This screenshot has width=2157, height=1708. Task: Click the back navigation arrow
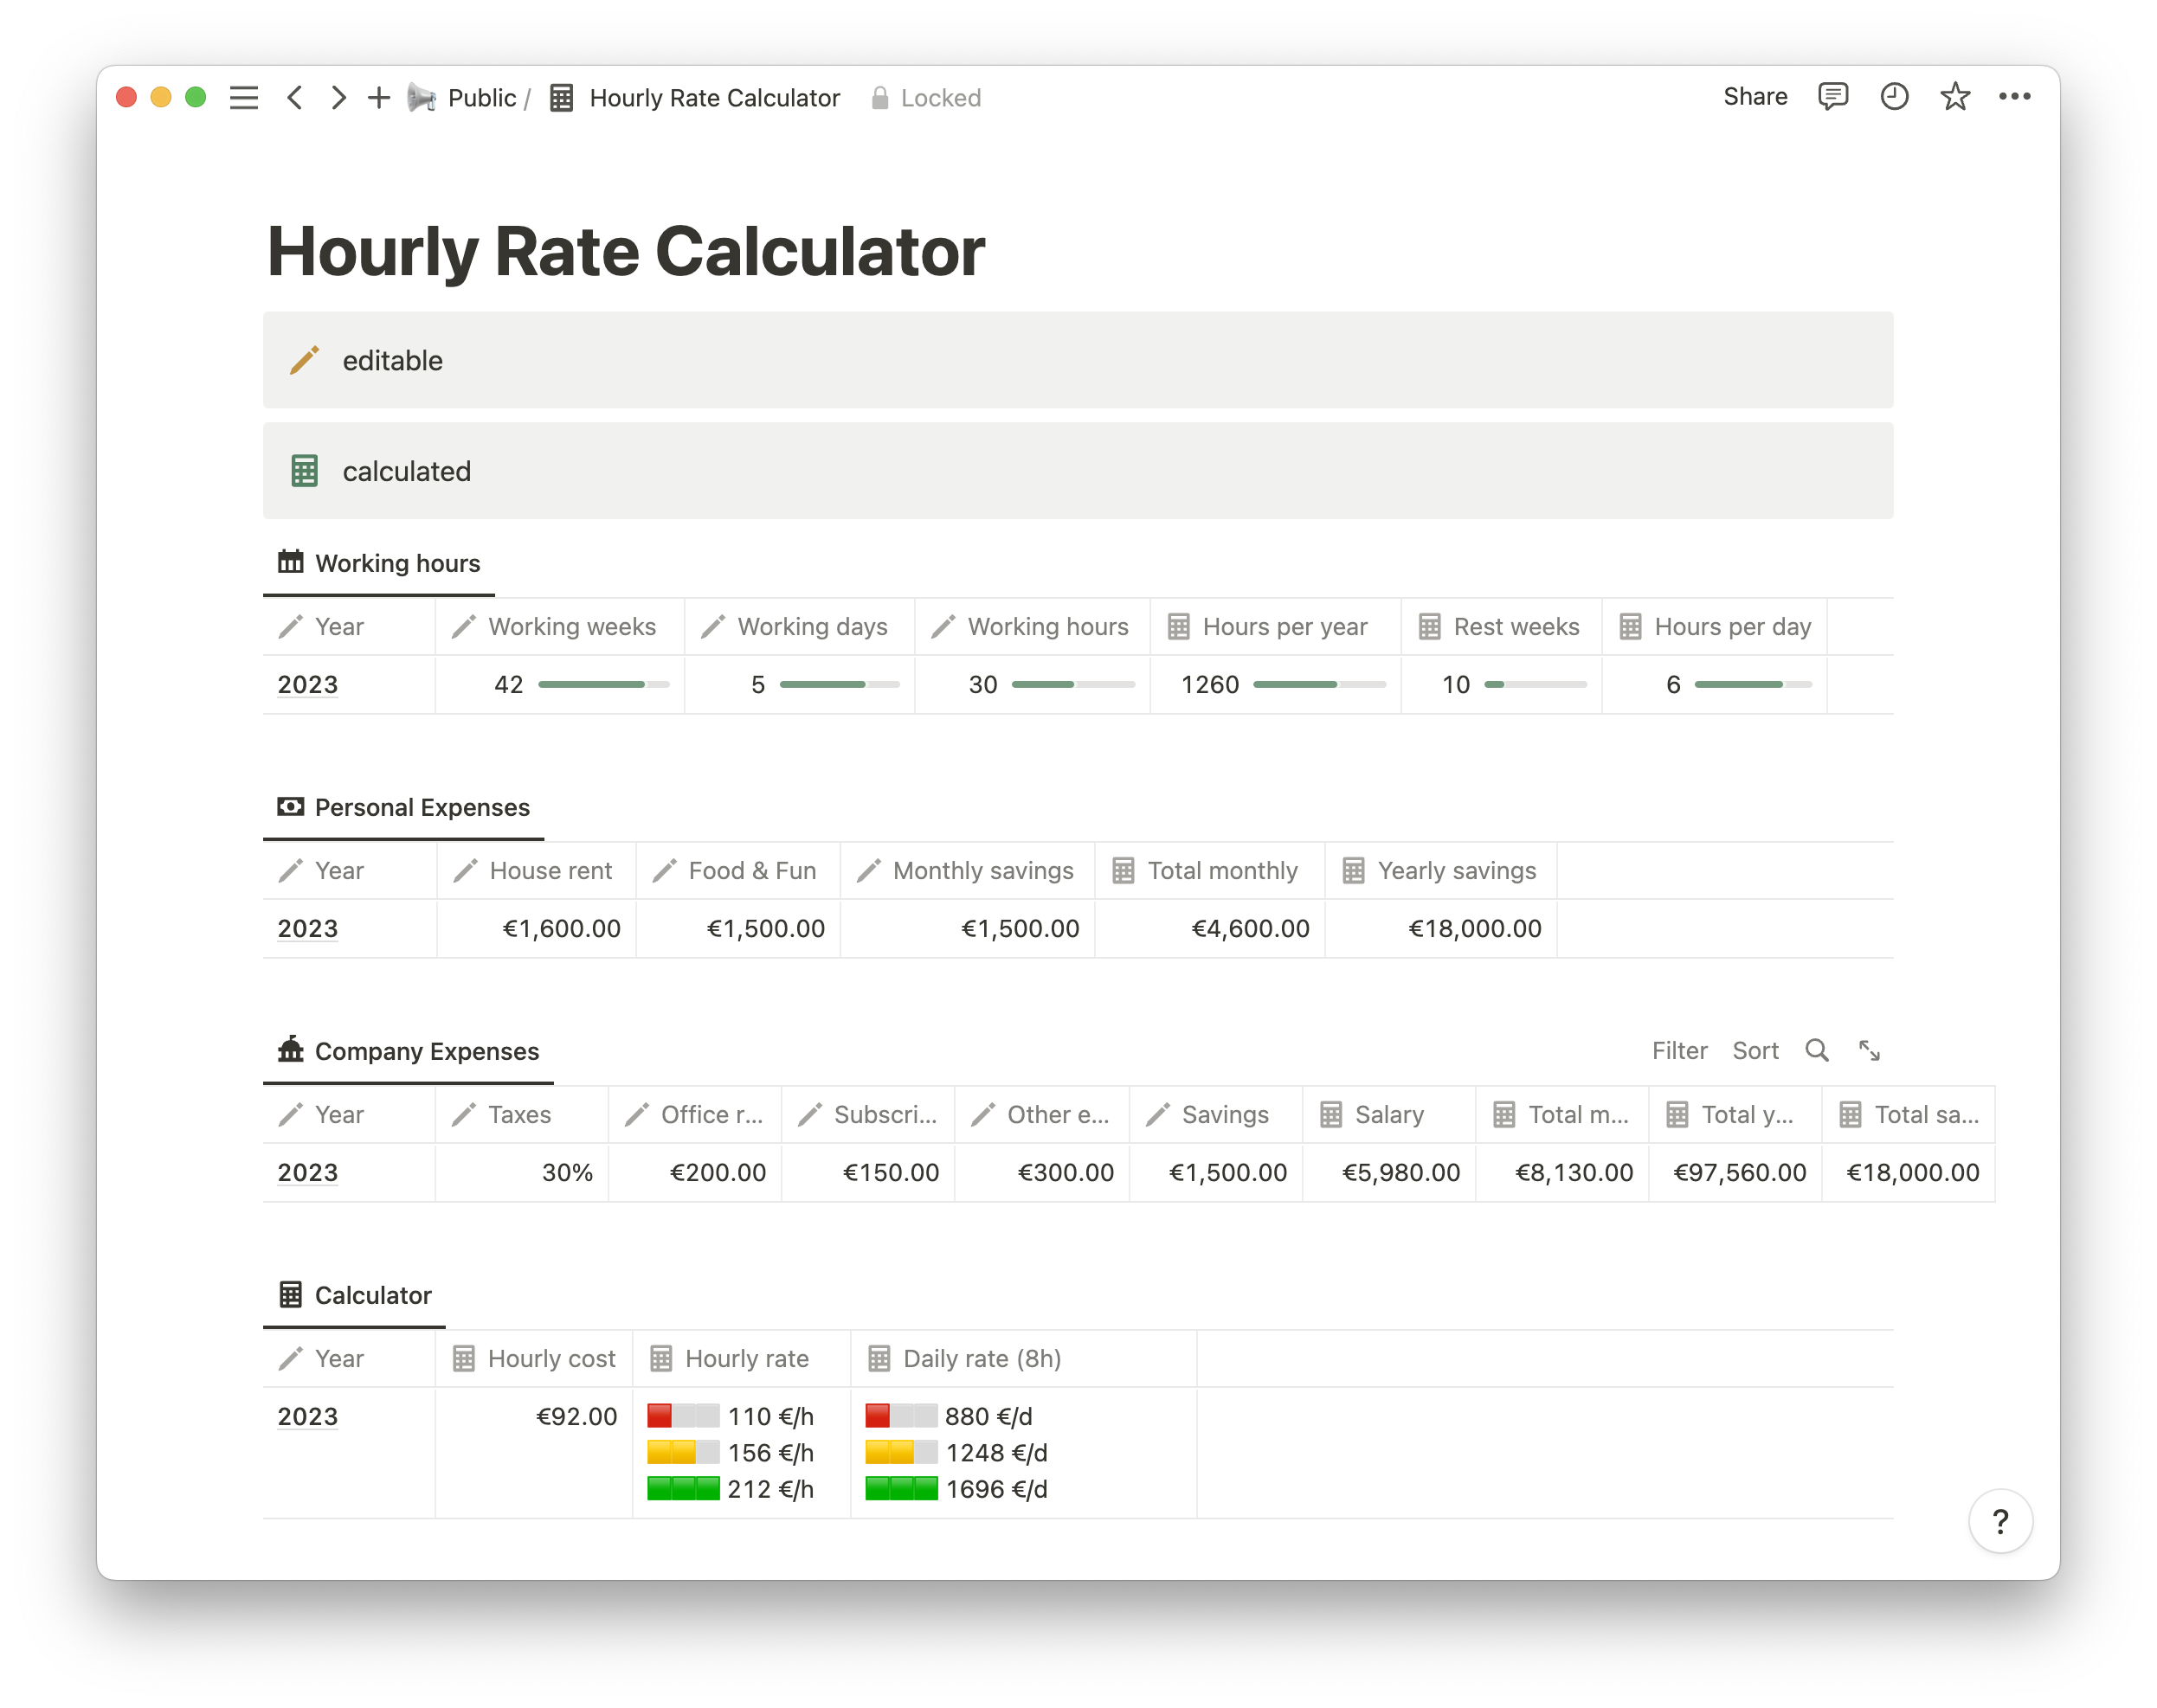pos(294,97)
